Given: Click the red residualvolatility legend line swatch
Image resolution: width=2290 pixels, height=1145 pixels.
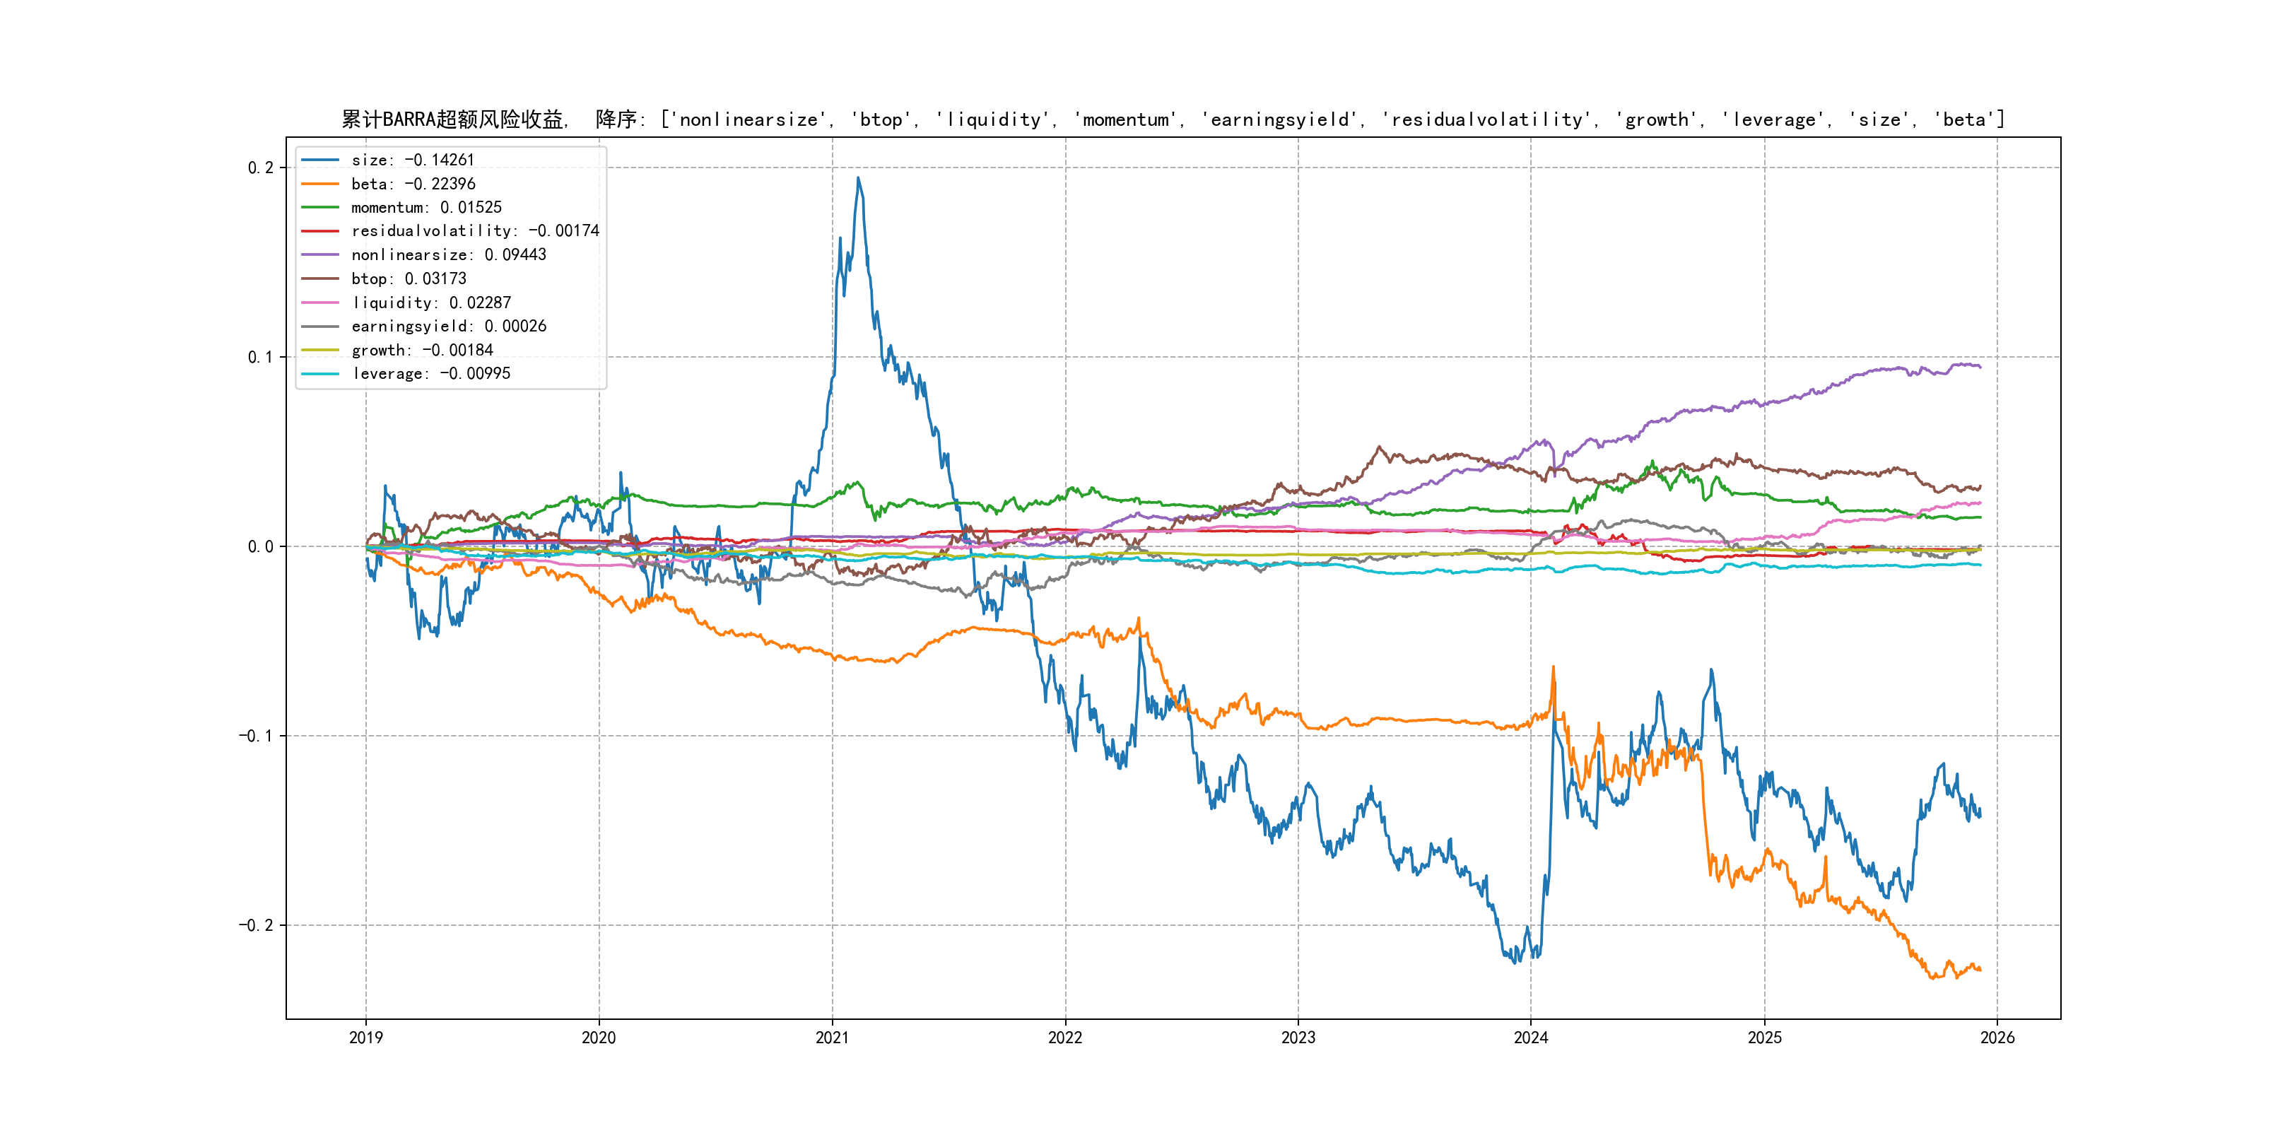Looking at the screenshot, I should coord(320,231).
